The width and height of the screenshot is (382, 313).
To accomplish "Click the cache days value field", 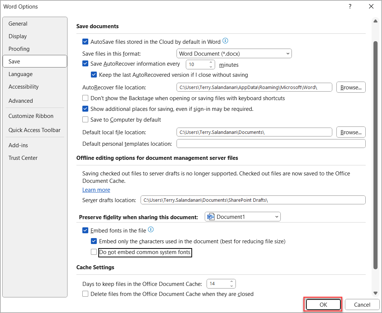I will coord(218,284).
